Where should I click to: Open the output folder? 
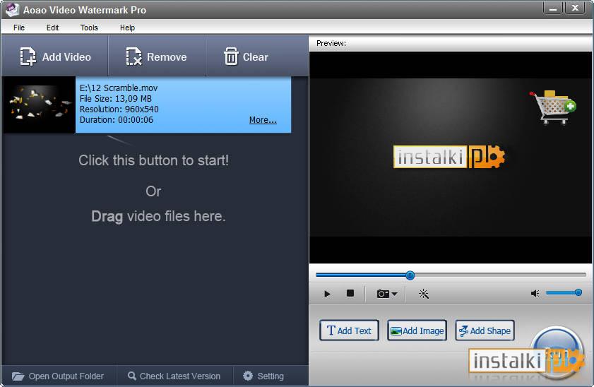58,376
